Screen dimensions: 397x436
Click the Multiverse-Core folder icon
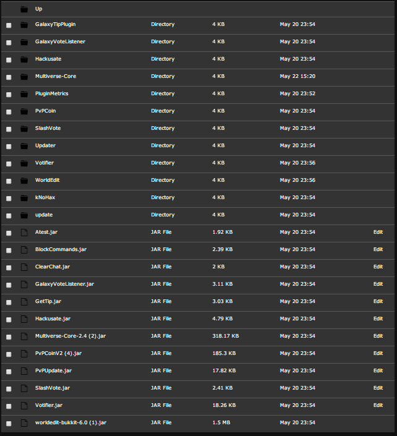click(x=24, y=77)
